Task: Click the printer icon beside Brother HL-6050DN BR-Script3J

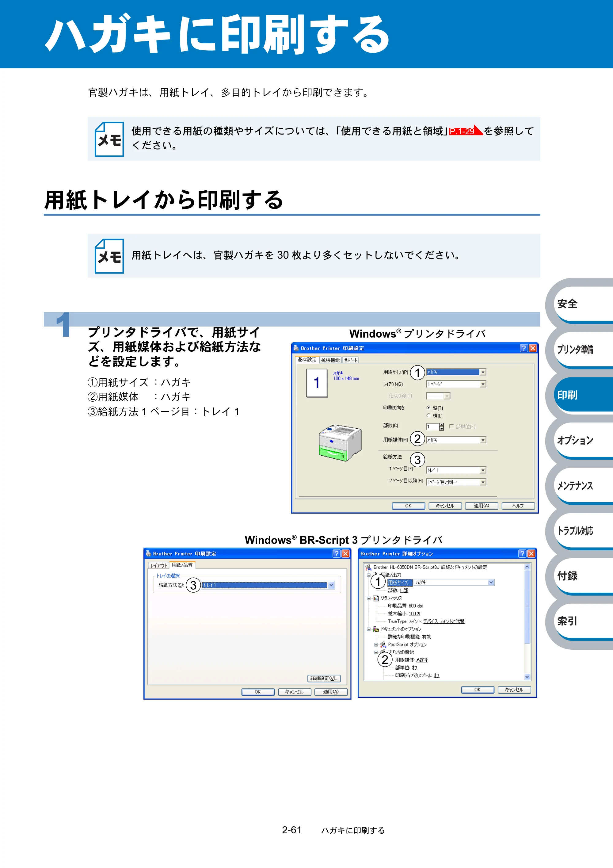Action: point(368,567)
